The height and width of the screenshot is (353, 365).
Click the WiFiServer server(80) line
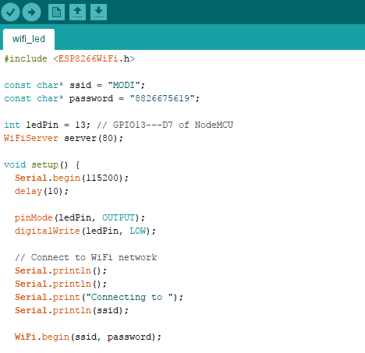point(63,138)
